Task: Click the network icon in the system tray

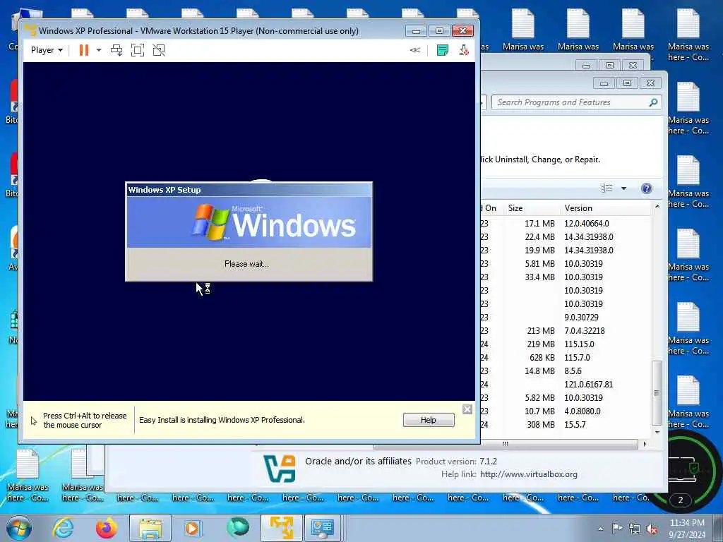Action: tap(635, 529)
